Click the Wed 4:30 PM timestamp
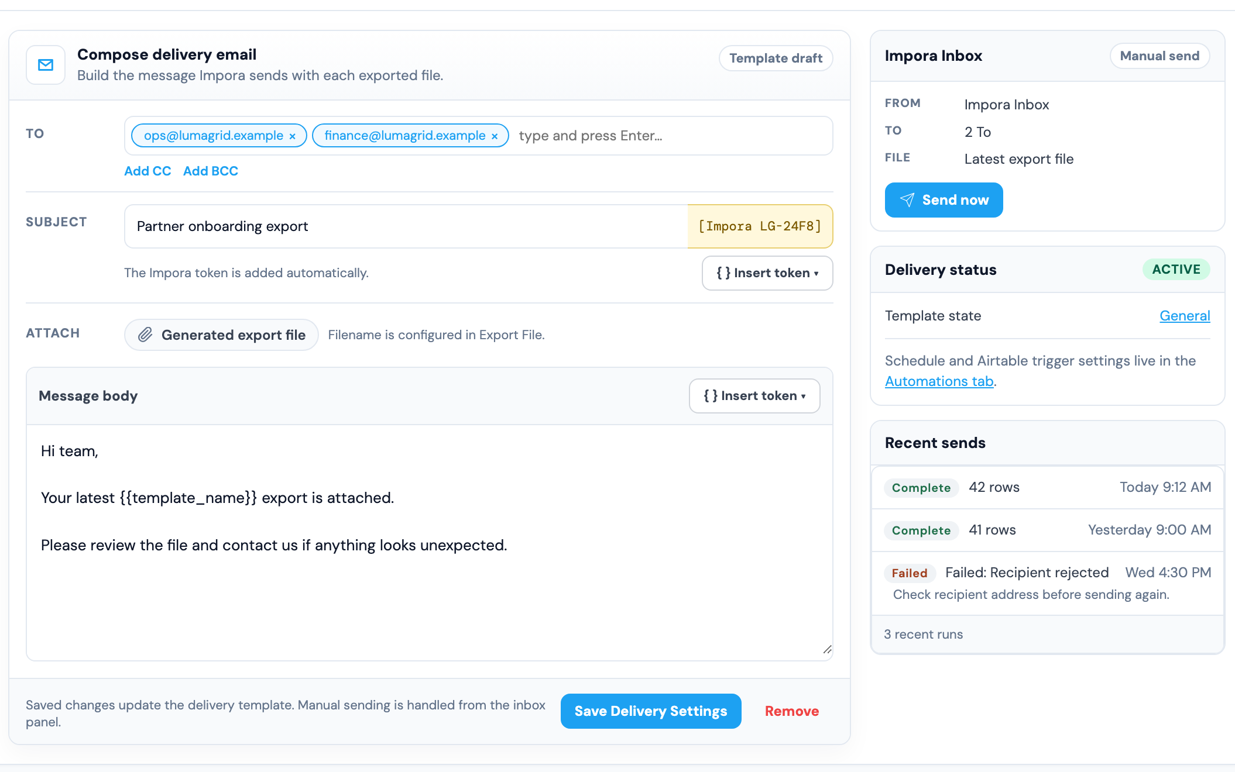Screen dimensions: 1235x772 point(1168,573)
